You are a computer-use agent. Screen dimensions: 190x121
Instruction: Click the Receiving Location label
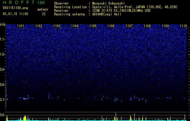pos(70,7)
